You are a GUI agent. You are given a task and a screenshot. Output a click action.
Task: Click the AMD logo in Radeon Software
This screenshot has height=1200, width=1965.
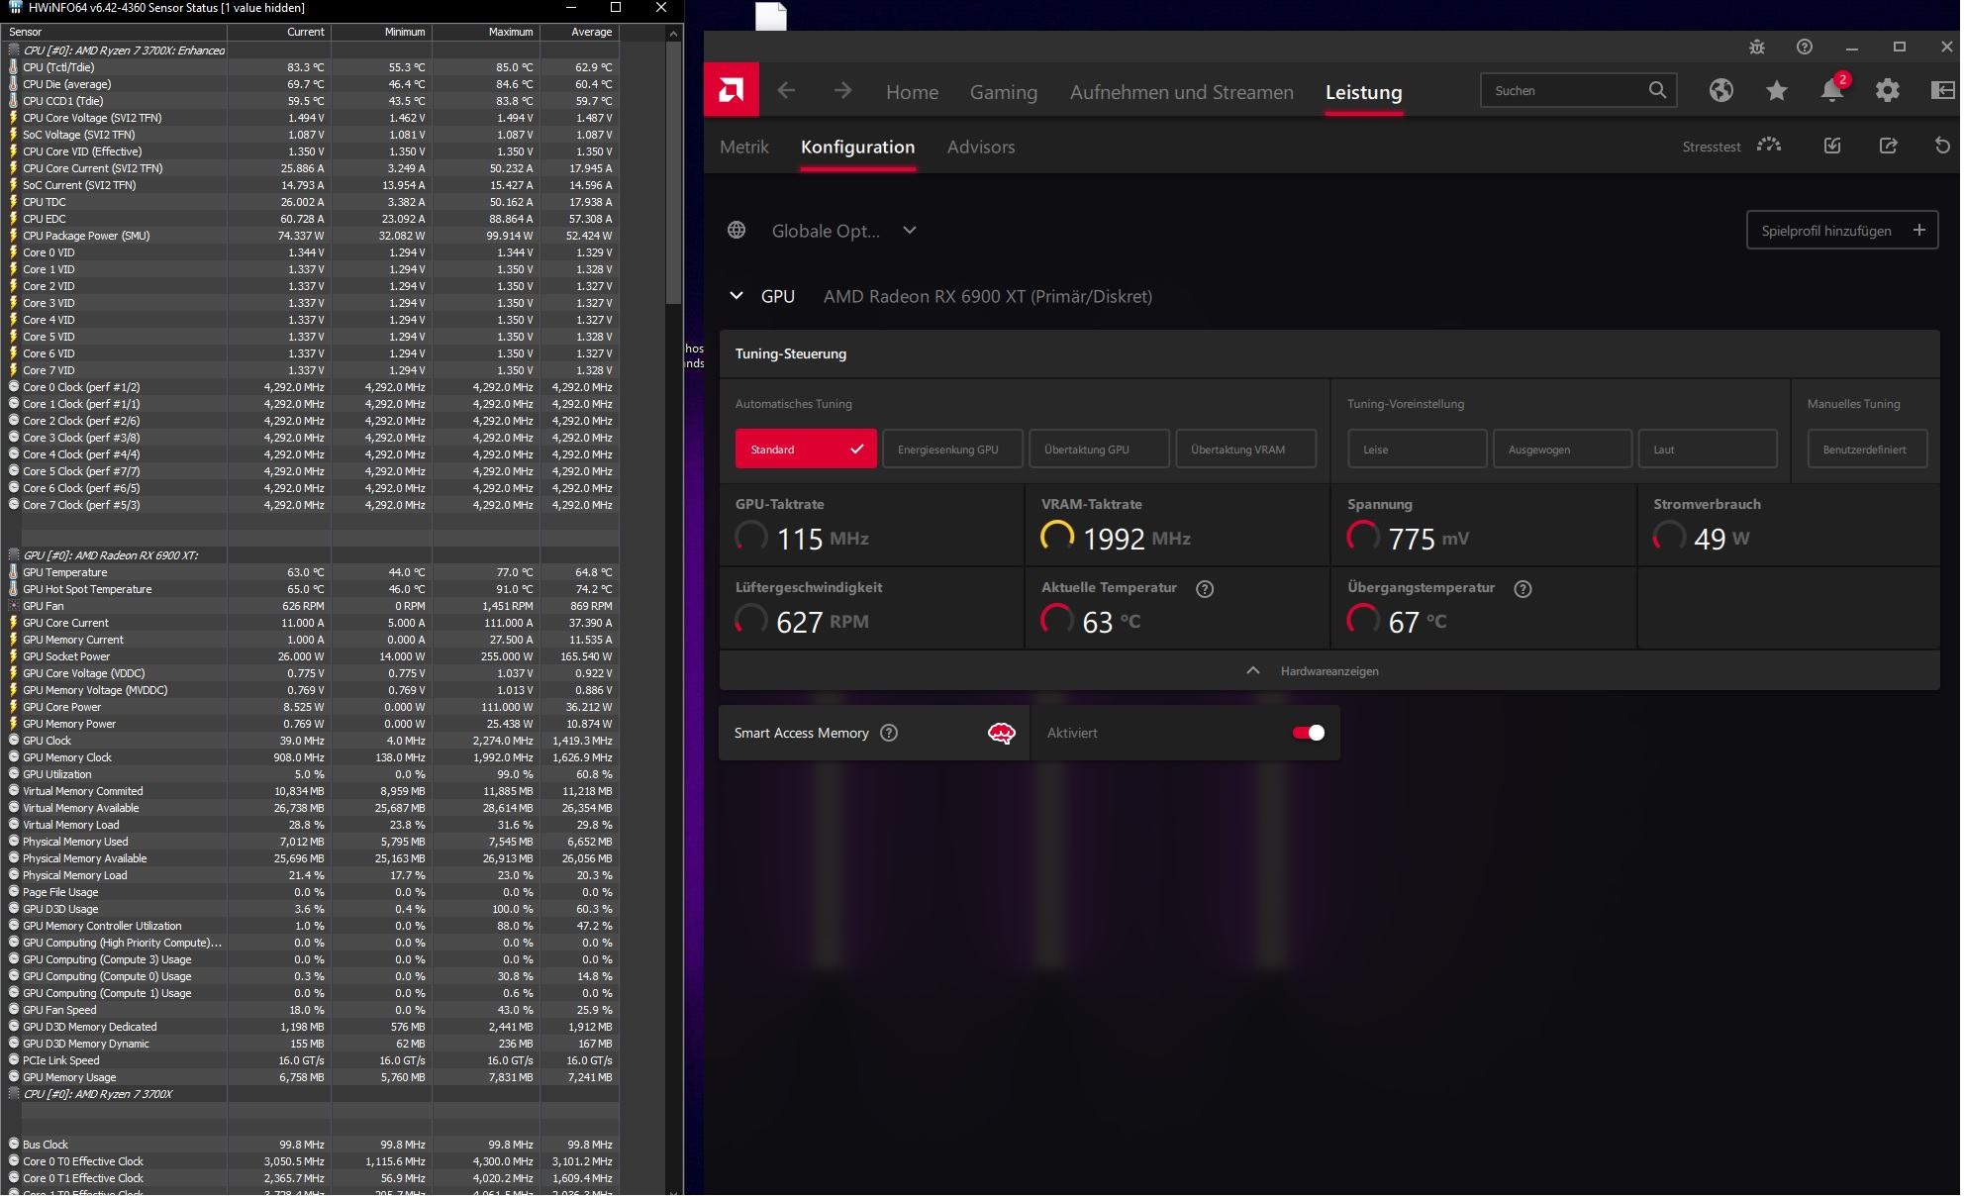(733, 91)
